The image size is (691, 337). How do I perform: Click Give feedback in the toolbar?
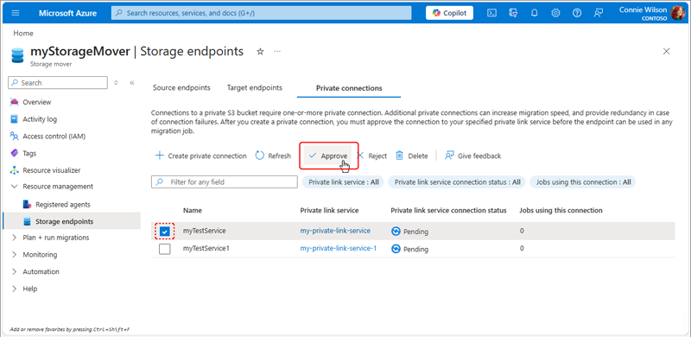coord(472,156)
